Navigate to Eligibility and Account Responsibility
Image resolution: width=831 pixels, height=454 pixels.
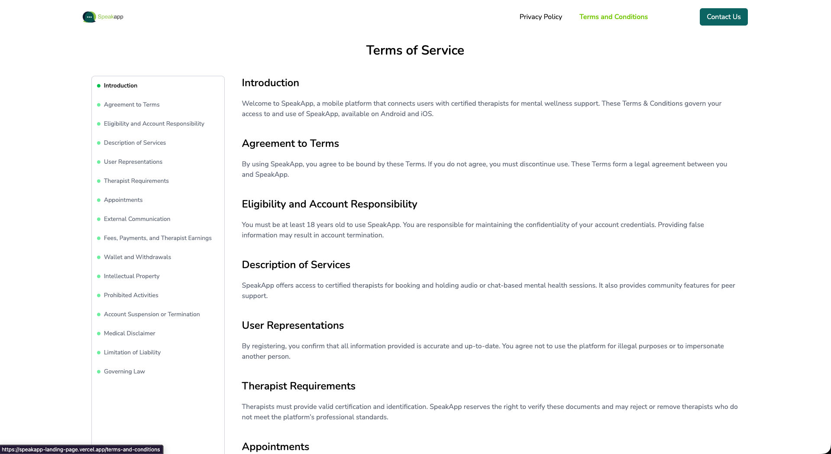tap(154, 123)
